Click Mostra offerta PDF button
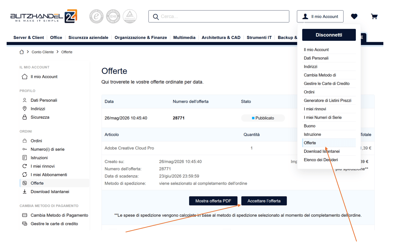Viewport: 398px width, 249px height. (x=213, y=201)
